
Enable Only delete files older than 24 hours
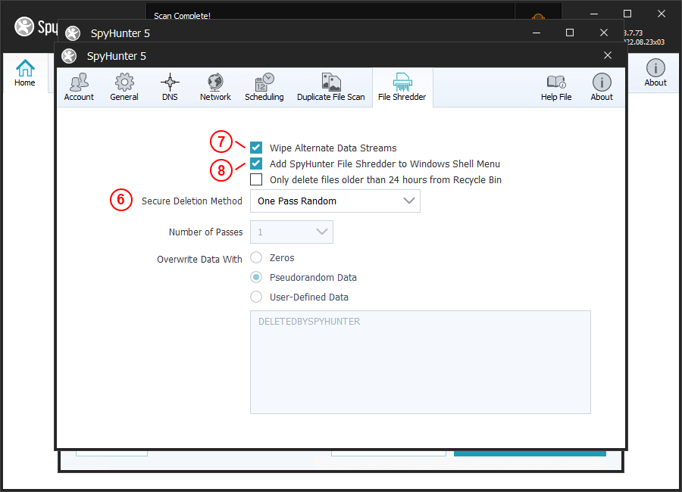tap(256, 179)
